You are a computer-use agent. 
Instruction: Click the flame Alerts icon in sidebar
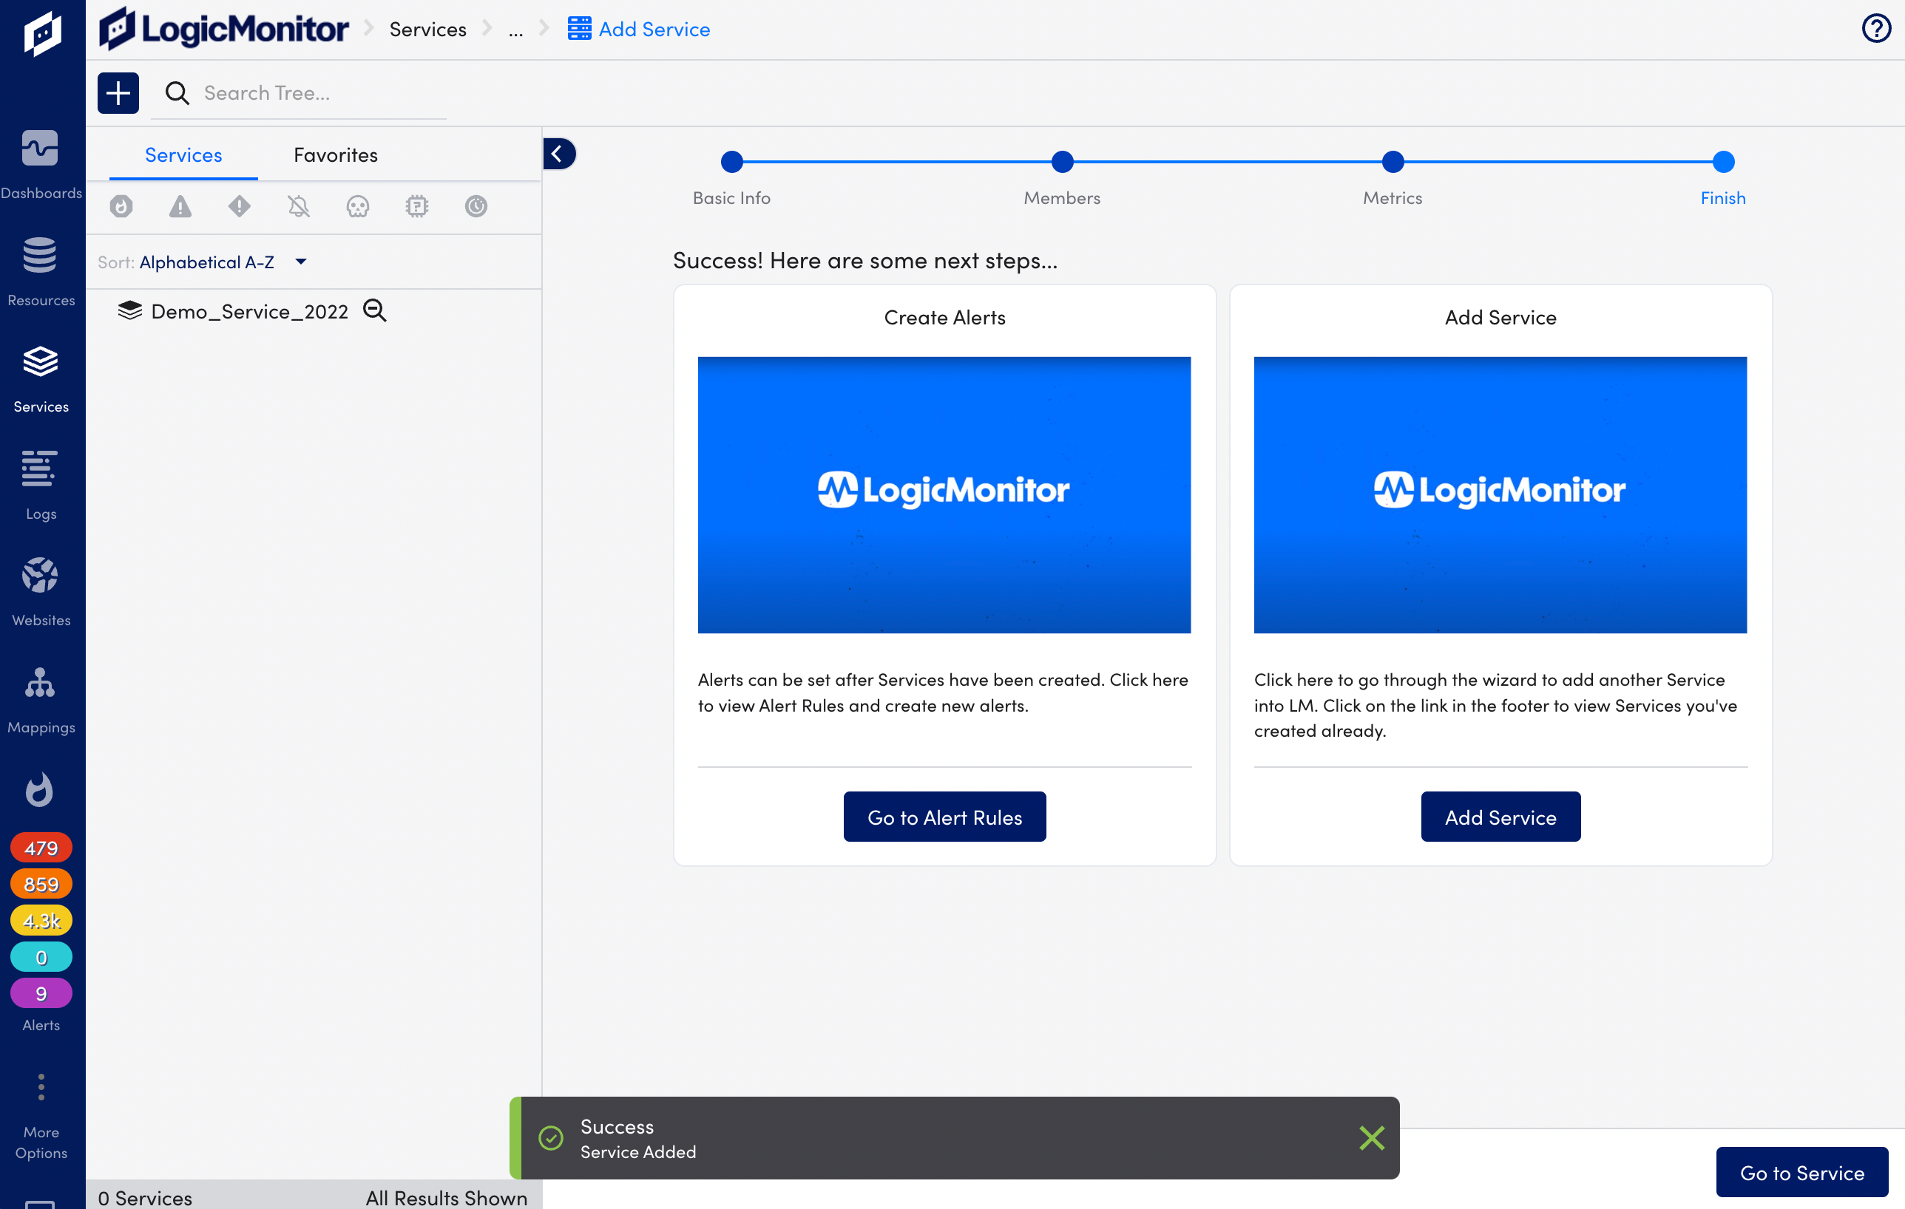pos(39,789)
